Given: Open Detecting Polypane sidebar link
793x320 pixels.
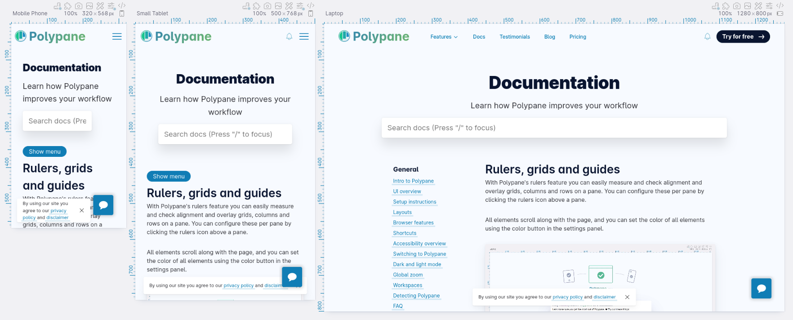Looking at the screenshot, I should coord(417,296).
